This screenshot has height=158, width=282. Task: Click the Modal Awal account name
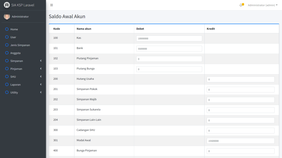pos(83,140)
